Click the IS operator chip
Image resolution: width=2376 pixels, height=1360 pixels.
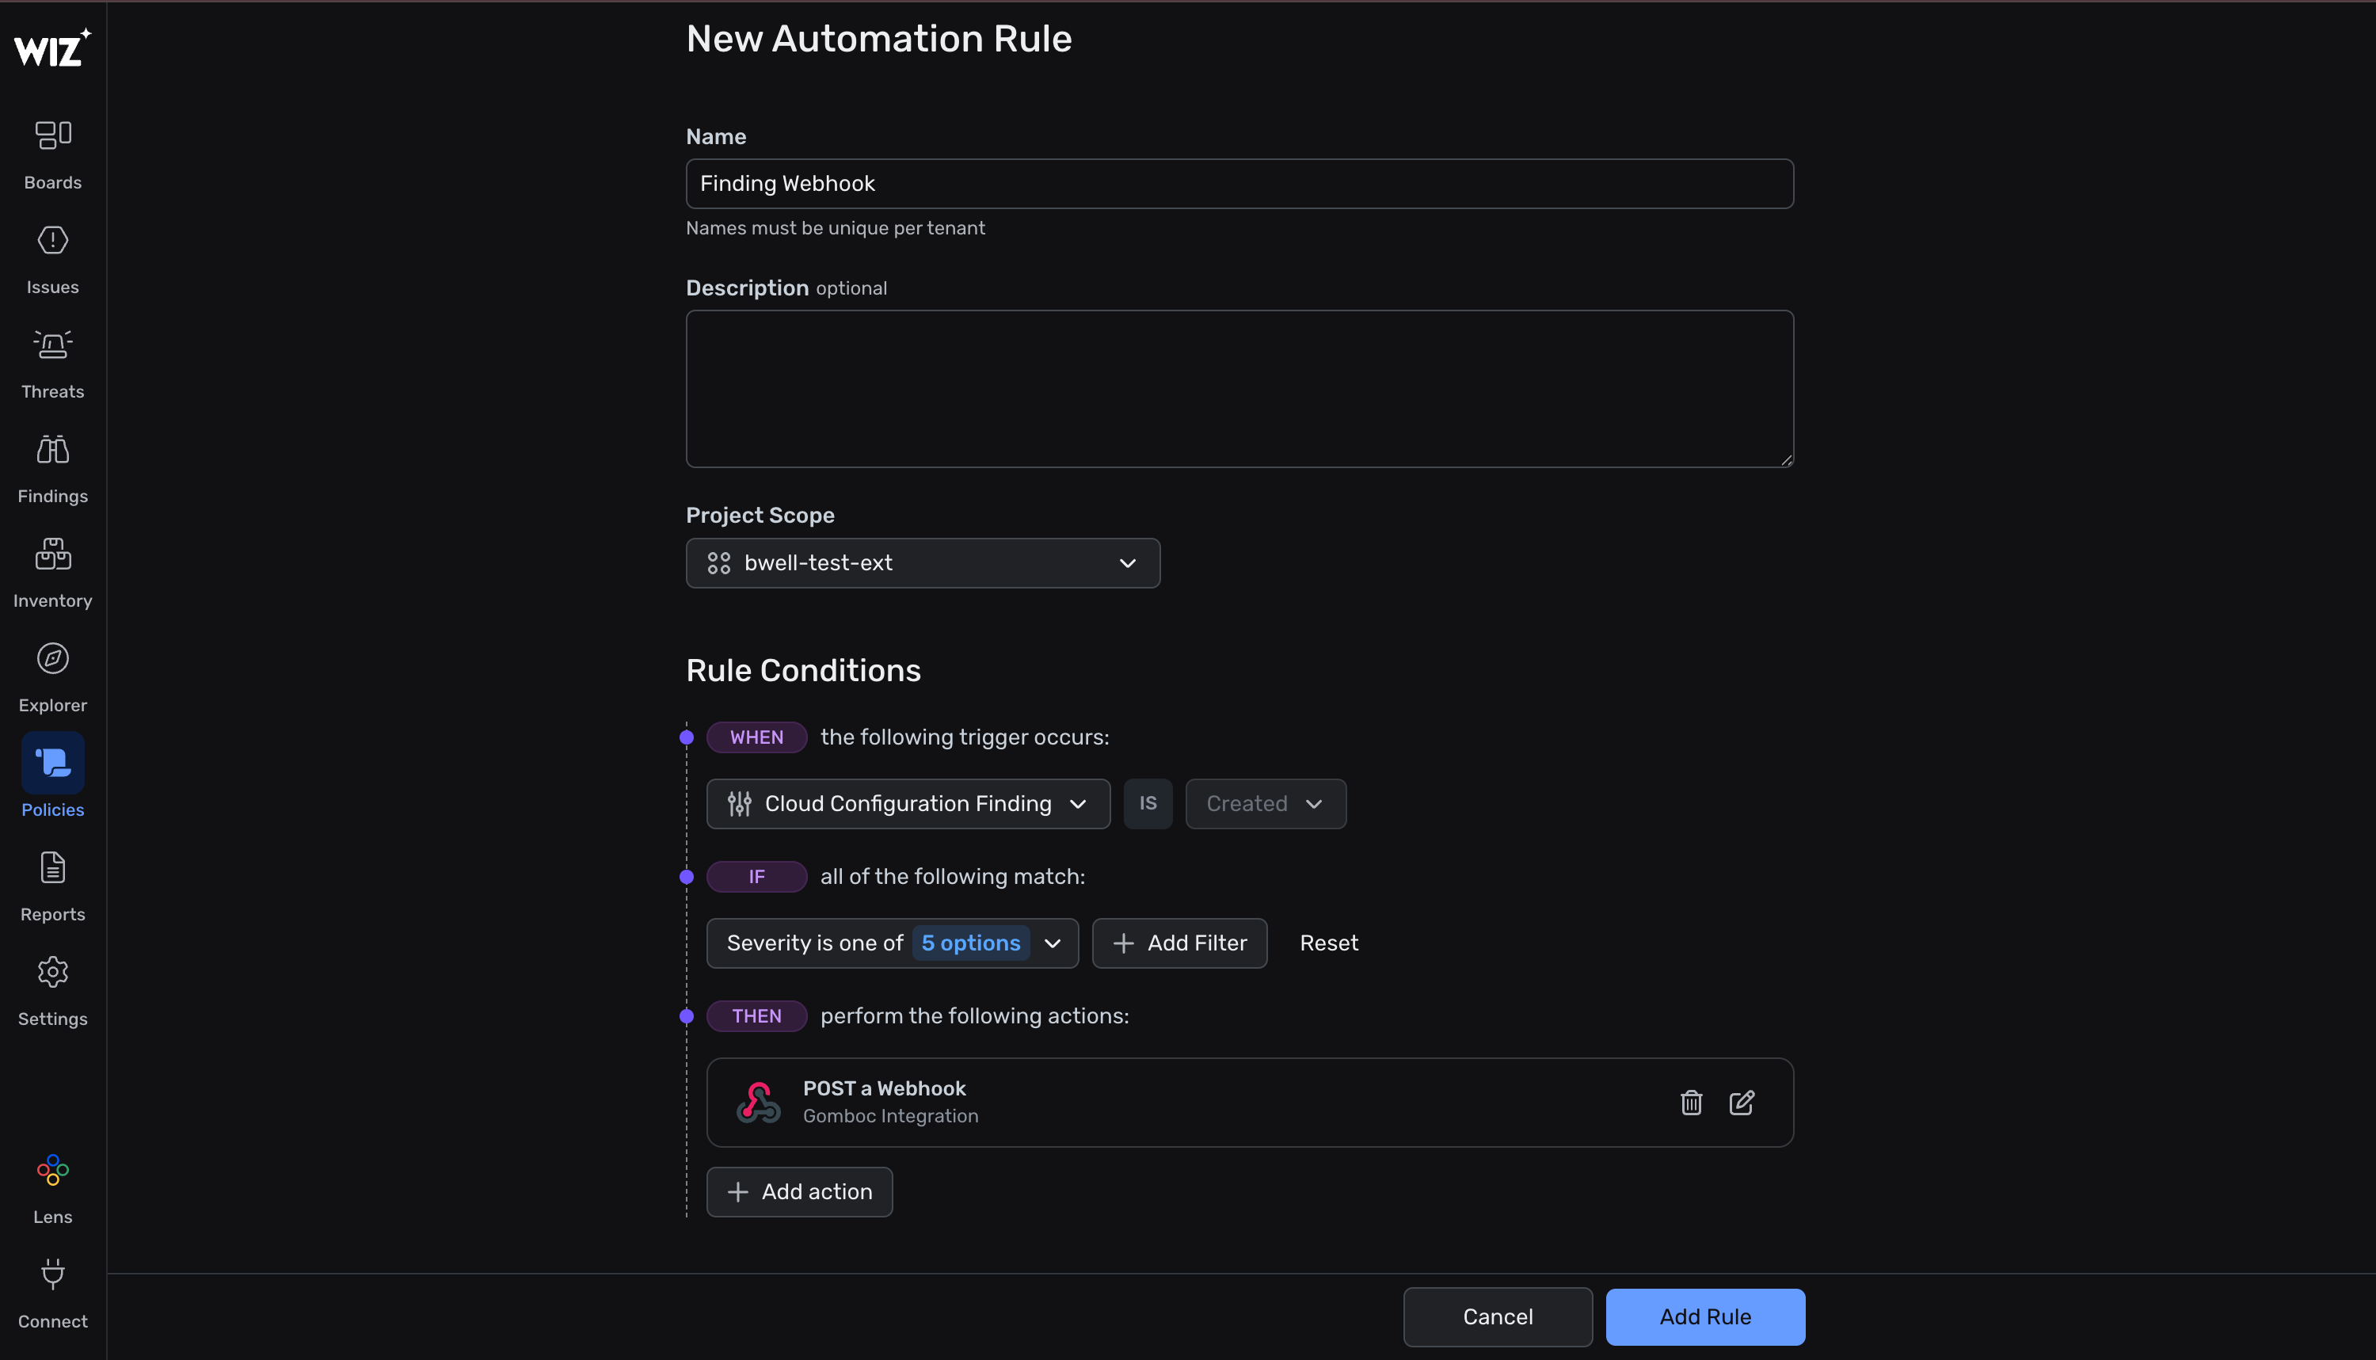click(1148, 803)
